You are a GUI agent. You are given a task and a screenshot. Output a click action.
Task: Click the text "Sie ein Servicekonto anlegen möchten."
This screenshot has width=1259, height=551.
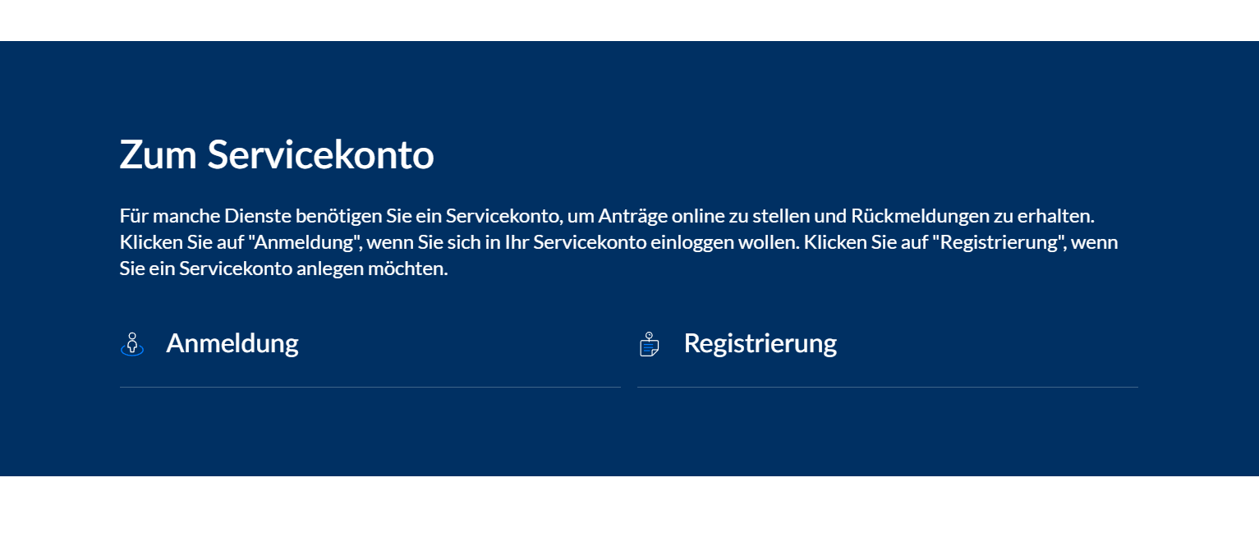284,269
